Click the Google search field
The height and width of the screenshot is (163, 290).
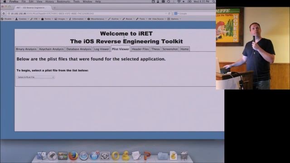[x=194, y=14]
